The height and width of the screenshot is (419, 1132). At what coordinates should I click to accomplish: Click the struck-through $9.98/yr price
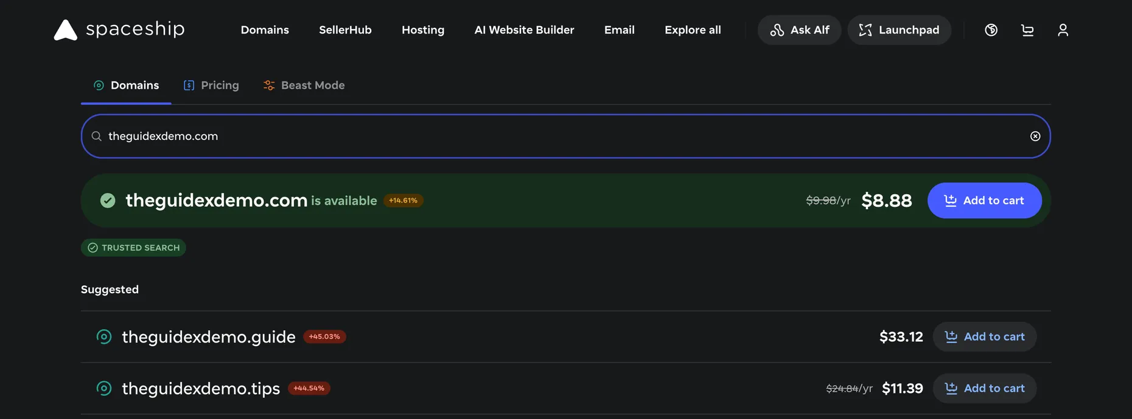point(828,200)
